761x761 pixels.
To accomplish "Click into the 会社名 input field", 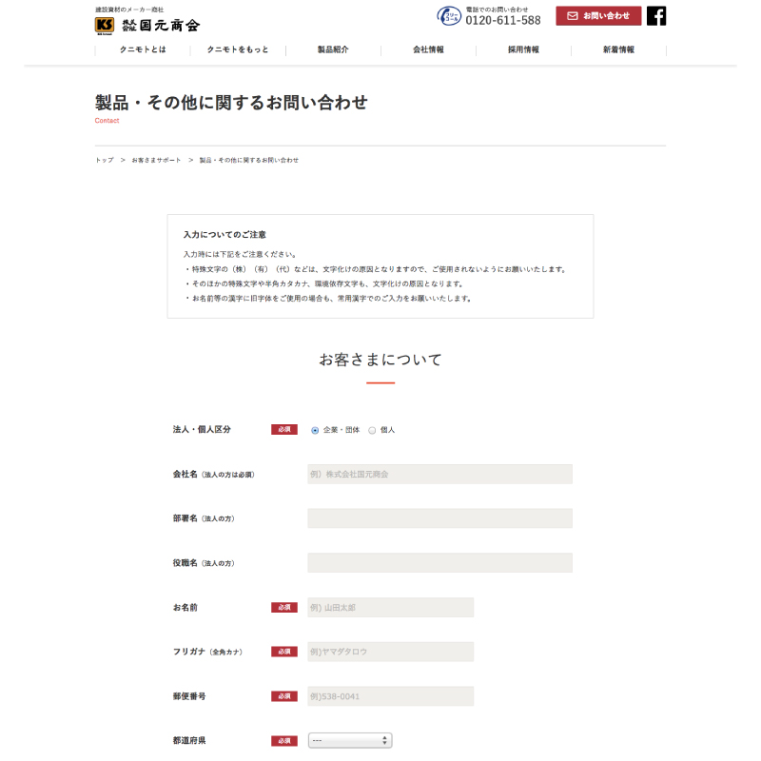I will point(439,474).
